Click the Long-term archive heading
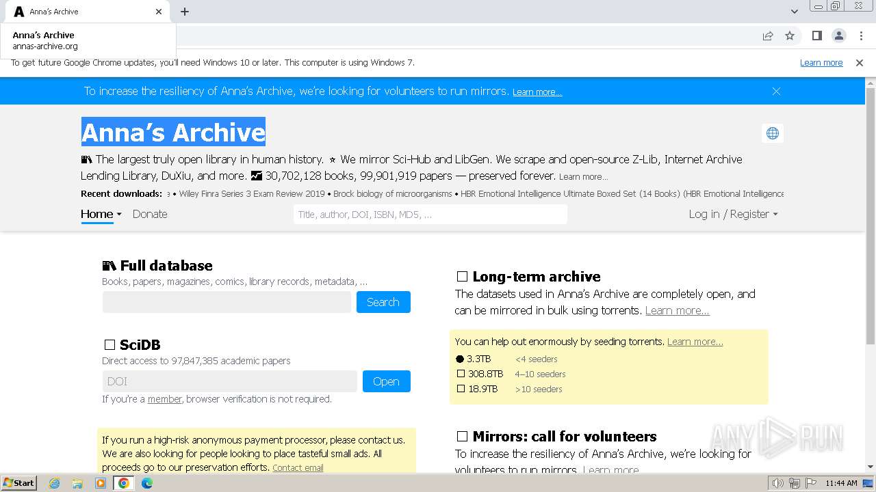Image resolution: width=876 pixels, height=492 pixels. click(528, 277)
